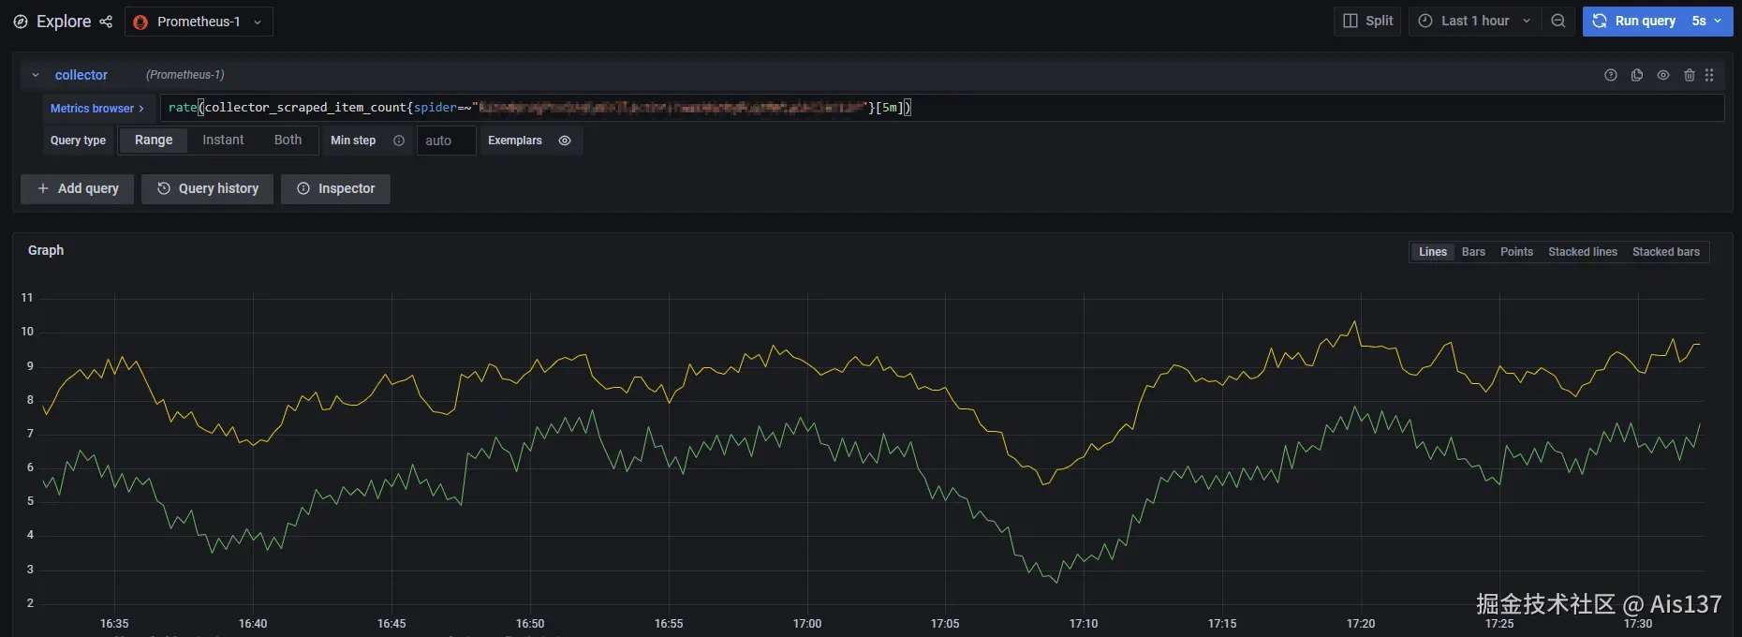Open the Query history panel
The width and height of the screenshot is (1742, 637).
click(207, 188)
